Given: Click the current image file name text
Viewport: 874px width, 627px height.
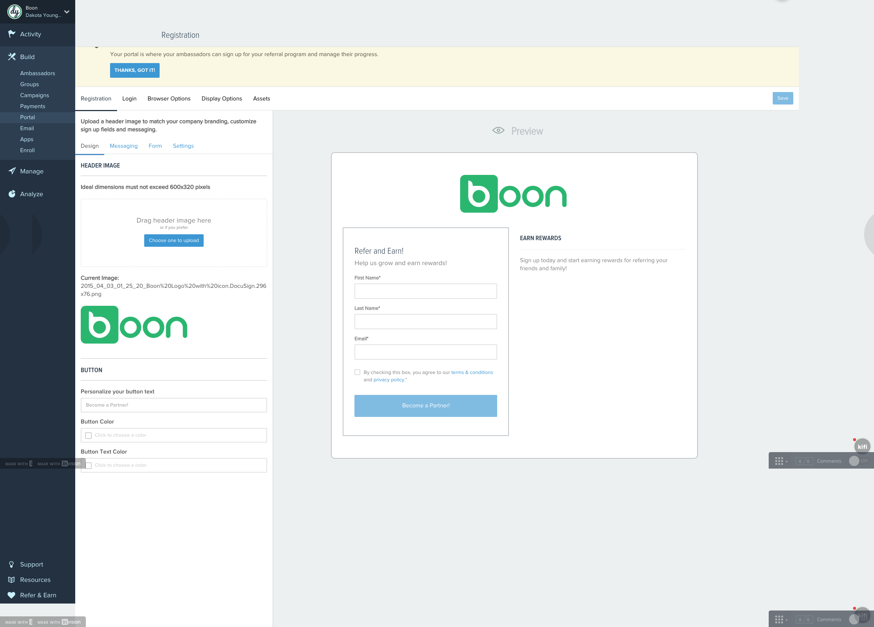Looking at the screenshot, I should click(x=174, y=290).
